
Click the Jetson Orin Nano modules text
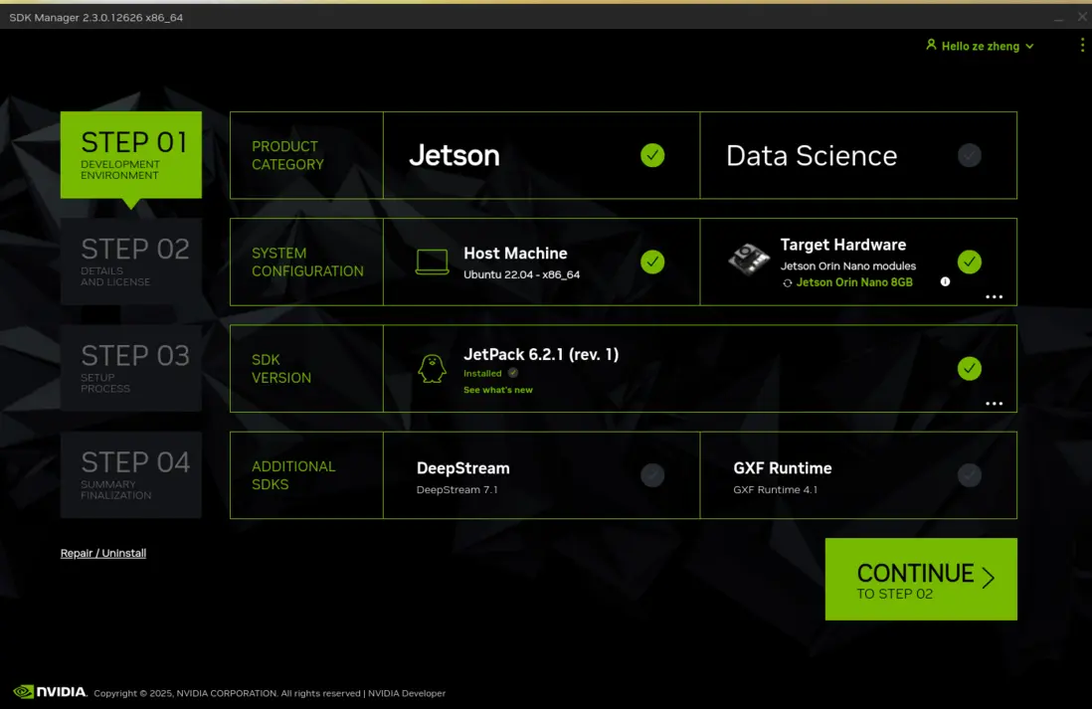(847, 266)
